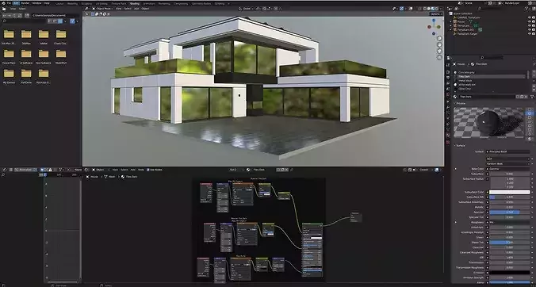Adjust the Subsurface IOR slider
Screen dimensions: 536x287
pos(509,197)
